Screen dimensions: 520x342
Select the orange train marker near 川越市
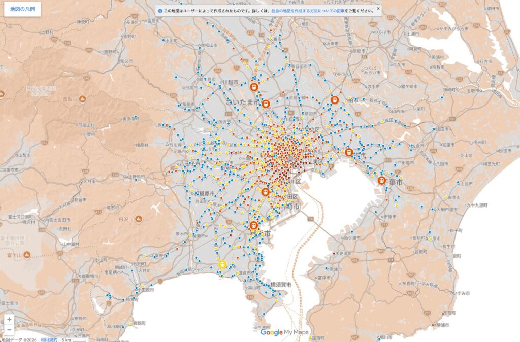coord(254,87)
